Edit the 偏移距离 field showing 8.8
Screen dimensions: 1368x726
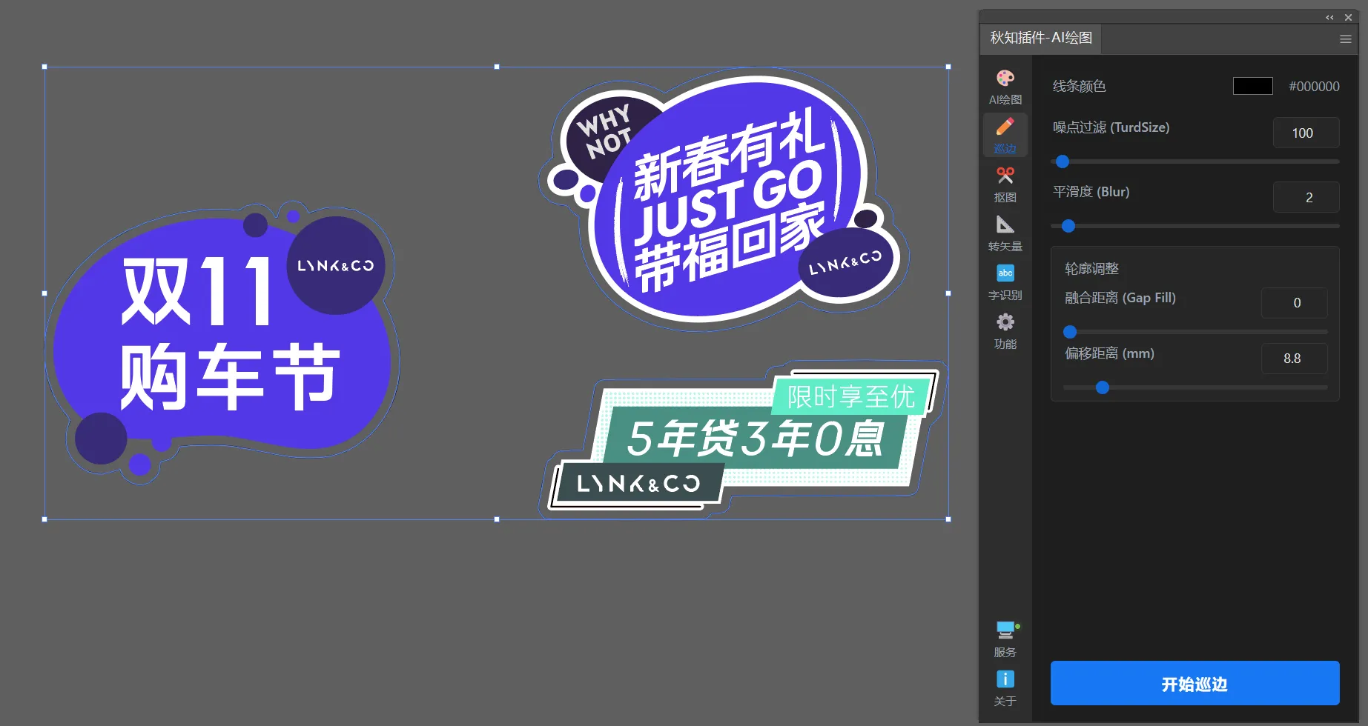[1294, 359]
